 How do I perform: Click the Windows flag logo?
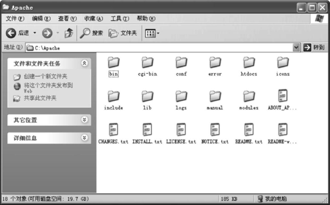point(319,18)
